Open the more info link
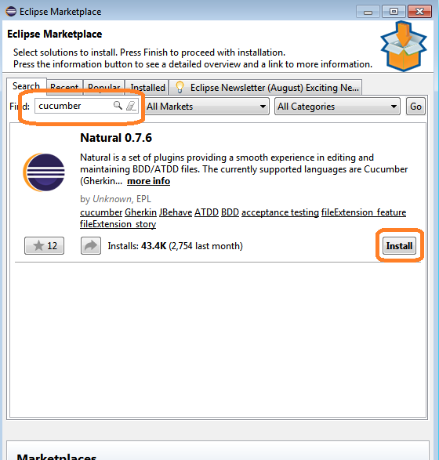Viewport: 439px width, 460px height. (148, 181)
